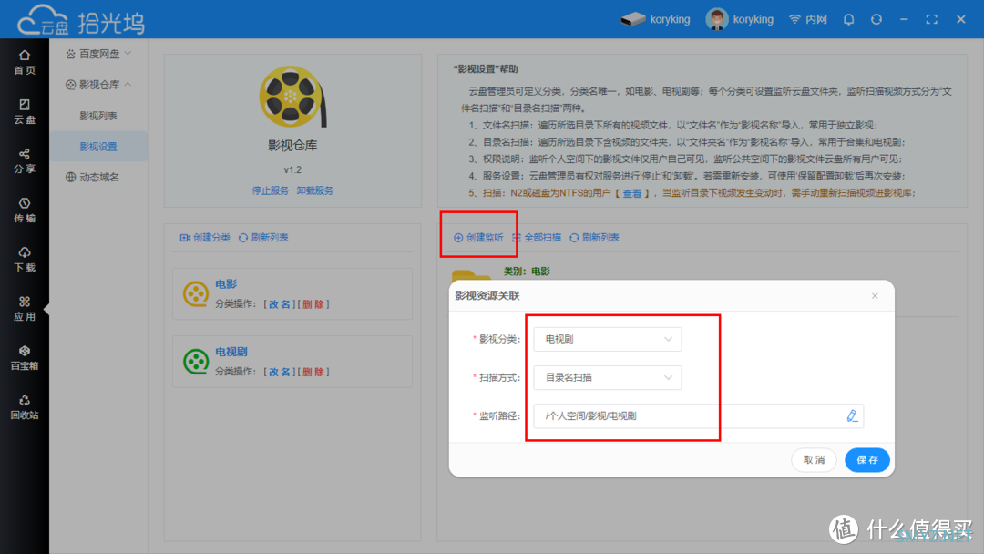The image size is (984, 554).
Task: Open the 回收站 recycle bin
Action: pyautogui.click(x=25, y=406)
